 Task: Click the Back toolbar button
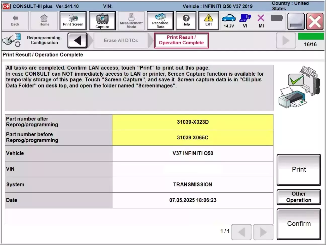coord(15,21)
